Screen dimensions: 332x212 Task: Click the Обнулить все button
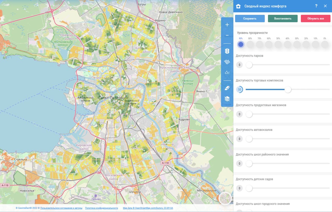coord(315,19)
